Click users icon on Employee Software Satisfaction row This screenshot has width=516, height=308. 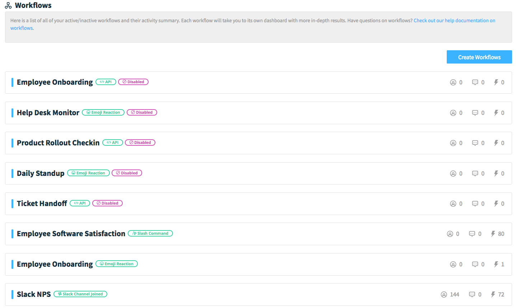coord(450,234)
